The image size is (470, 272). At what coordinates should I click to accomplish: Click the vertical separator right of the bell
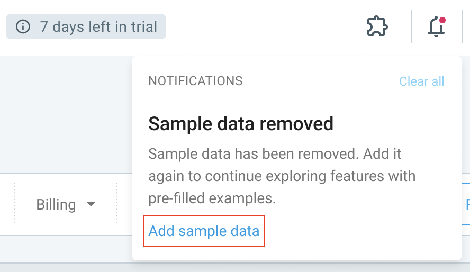coord(462,26)
